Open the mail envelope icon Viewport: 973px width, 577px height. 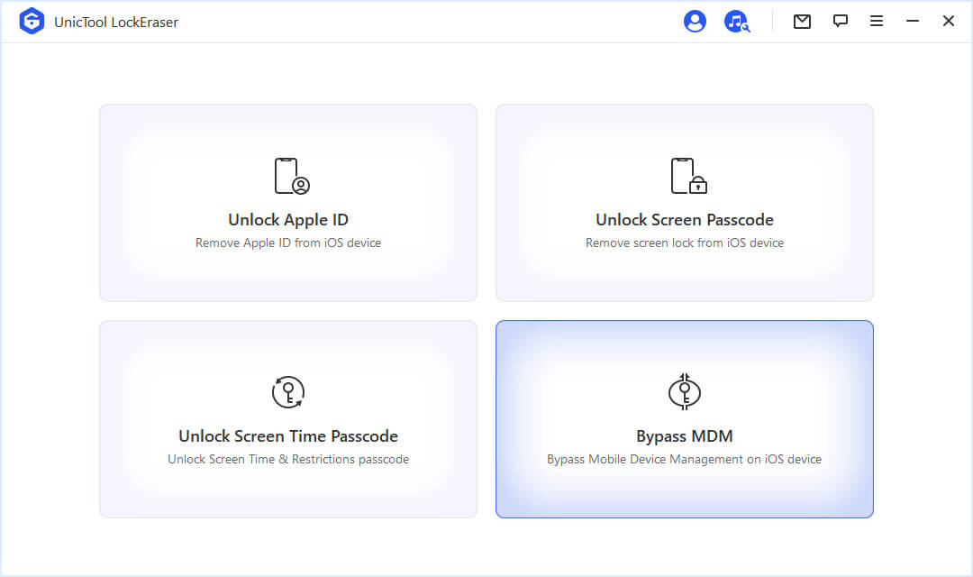(802, 22)
